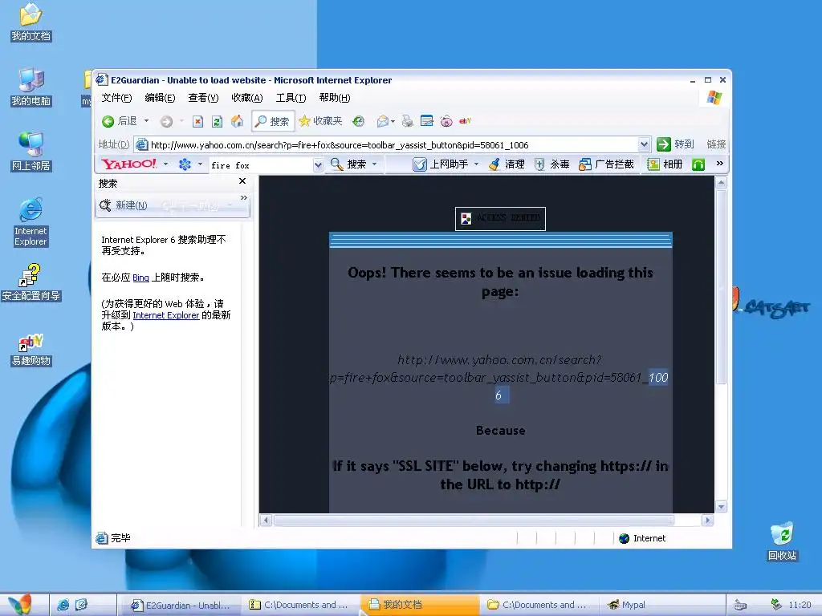Click the mail envelope icon

click(383, 122)
